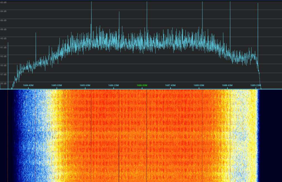Click the 1686.23M frequency label
Viewport: 282px width, 182px height.
[x=113, y=85]
